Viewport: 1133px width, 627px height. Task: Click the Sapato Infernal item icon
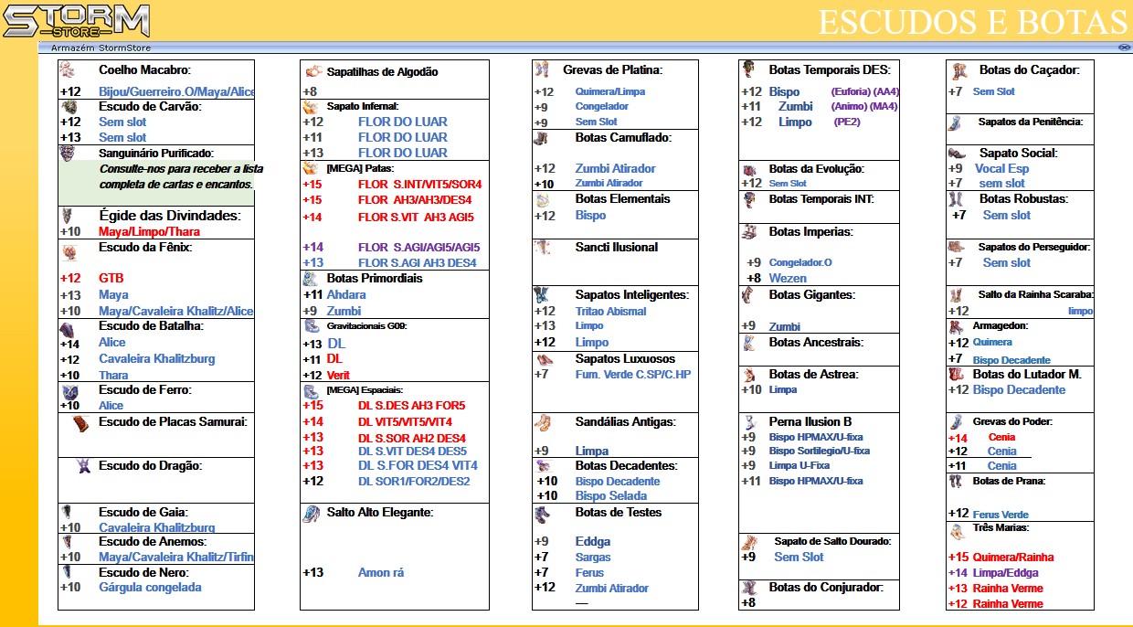[x=311, y=106]
